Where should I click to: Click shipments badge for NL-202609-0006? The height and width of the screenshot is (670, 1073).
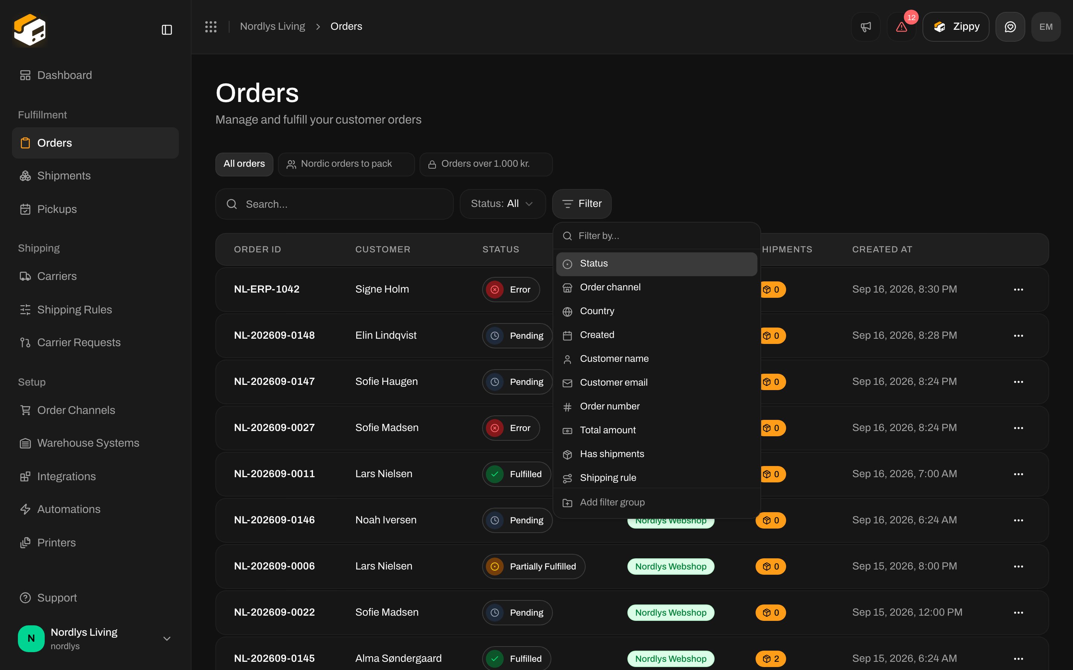770,566
